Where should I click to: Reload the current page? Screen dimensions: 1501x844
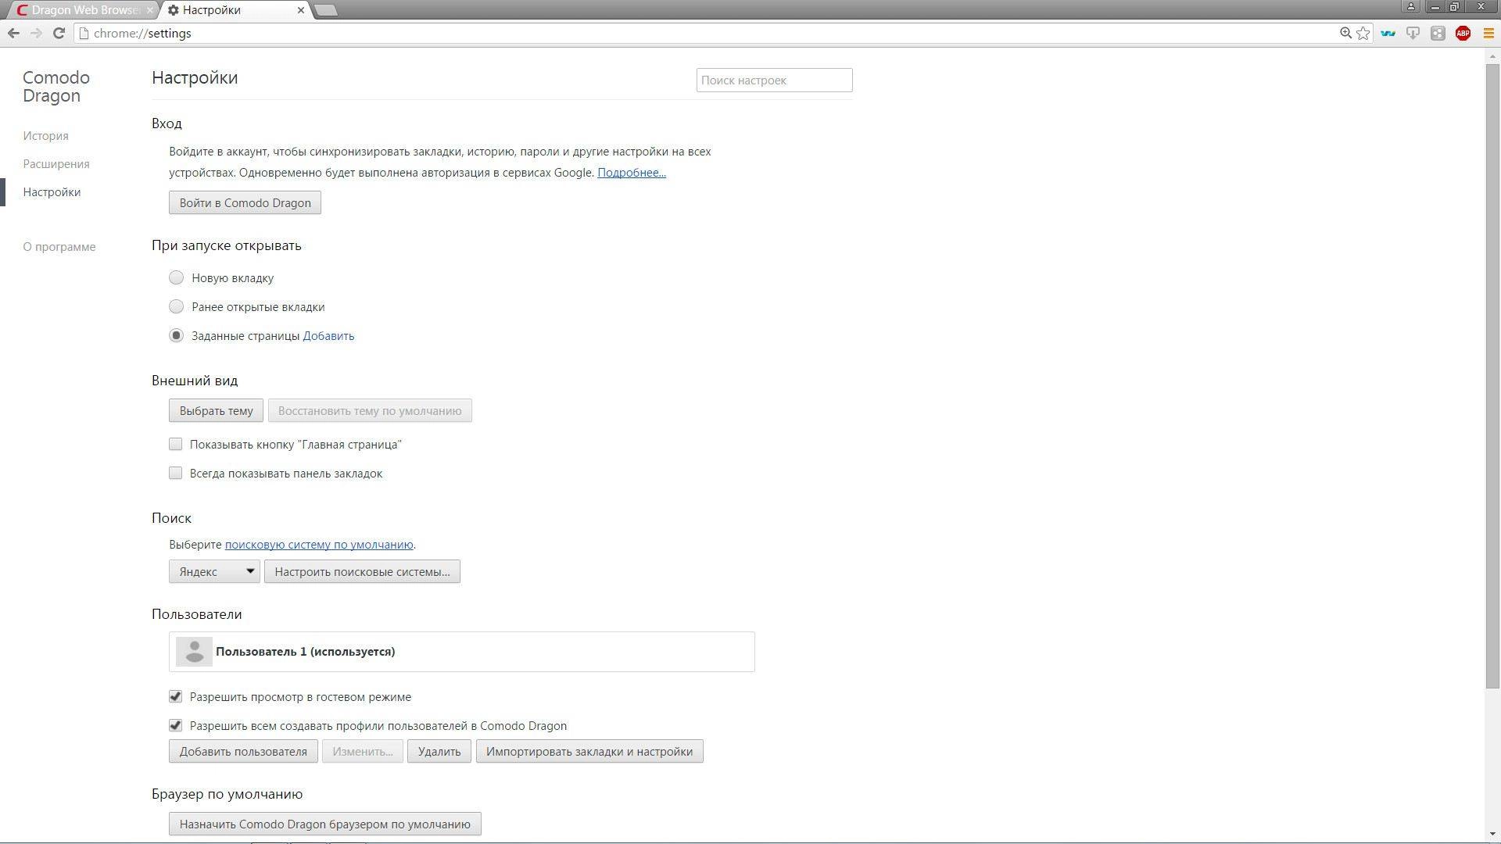(x=59, y=33)
